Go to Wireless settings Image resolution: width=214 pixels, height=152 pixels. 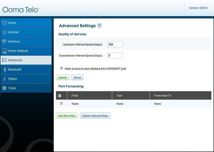click(26, 41)
